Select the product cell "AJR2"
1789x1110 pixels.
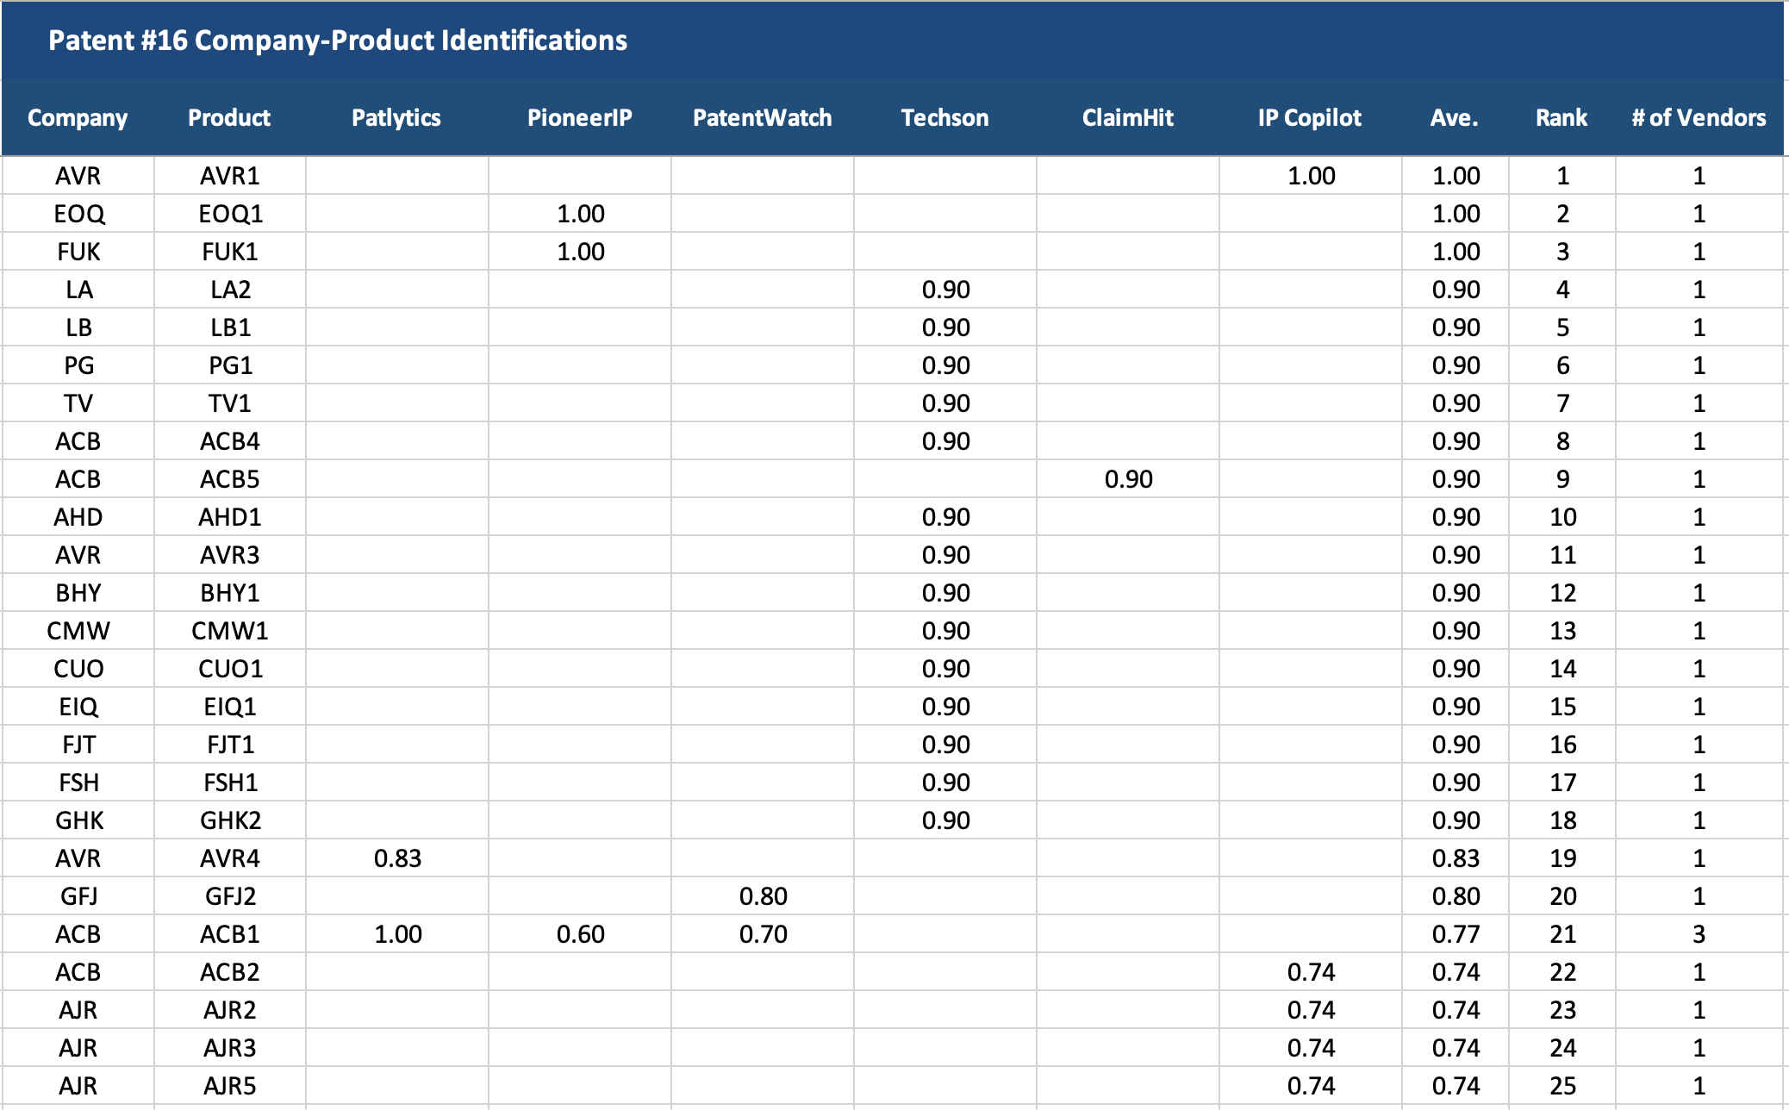point(230,1010)
